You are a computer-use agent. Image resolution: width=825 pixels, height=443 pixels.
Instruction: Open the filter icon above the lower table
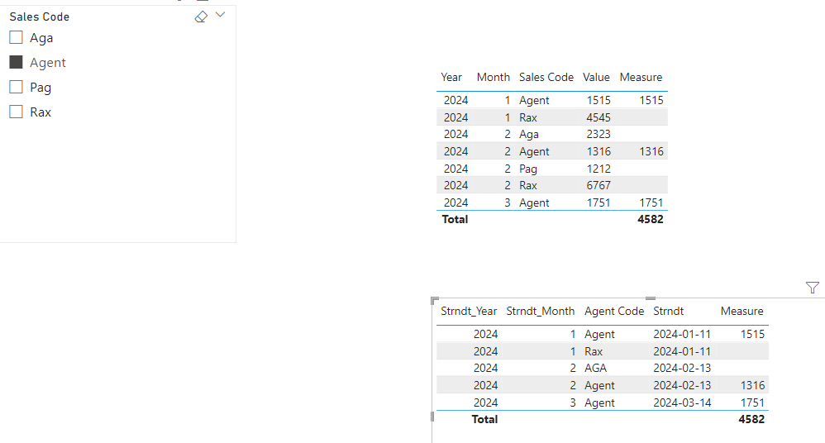(812, 288)
